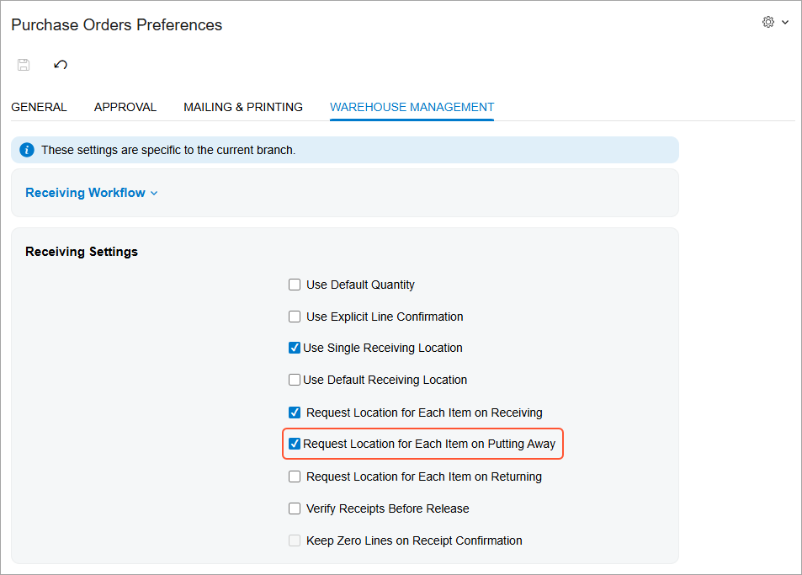Open the Approval tab

click(125, 107)
